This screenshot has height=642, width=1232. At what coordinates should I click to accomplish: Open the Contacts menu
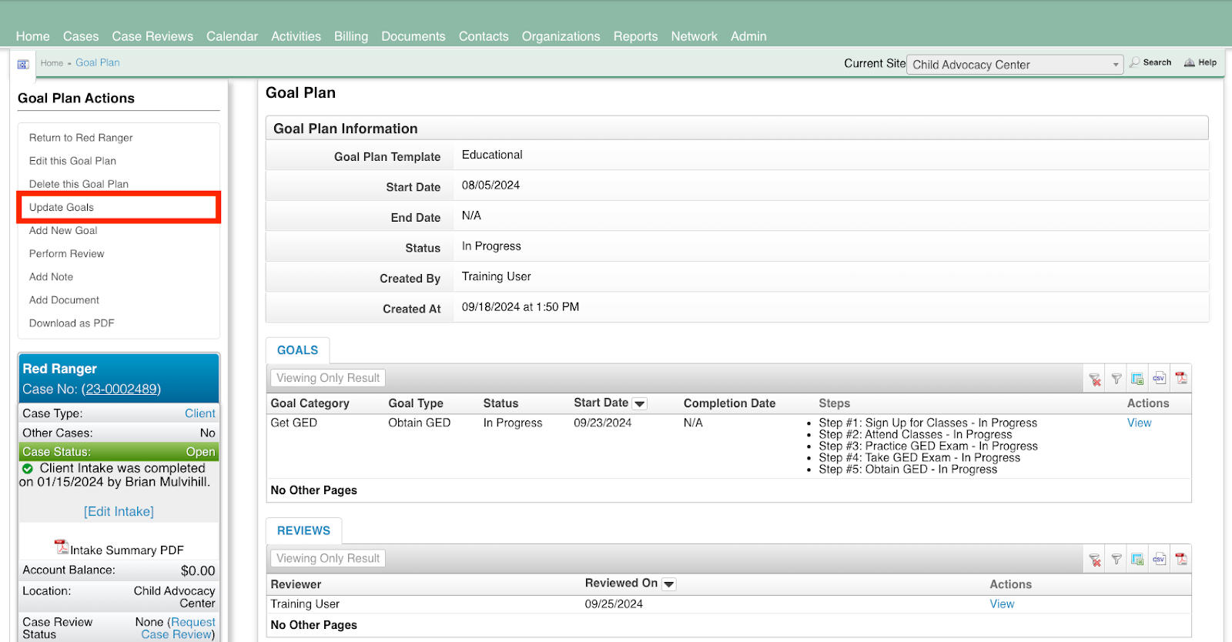pos(484,36)
